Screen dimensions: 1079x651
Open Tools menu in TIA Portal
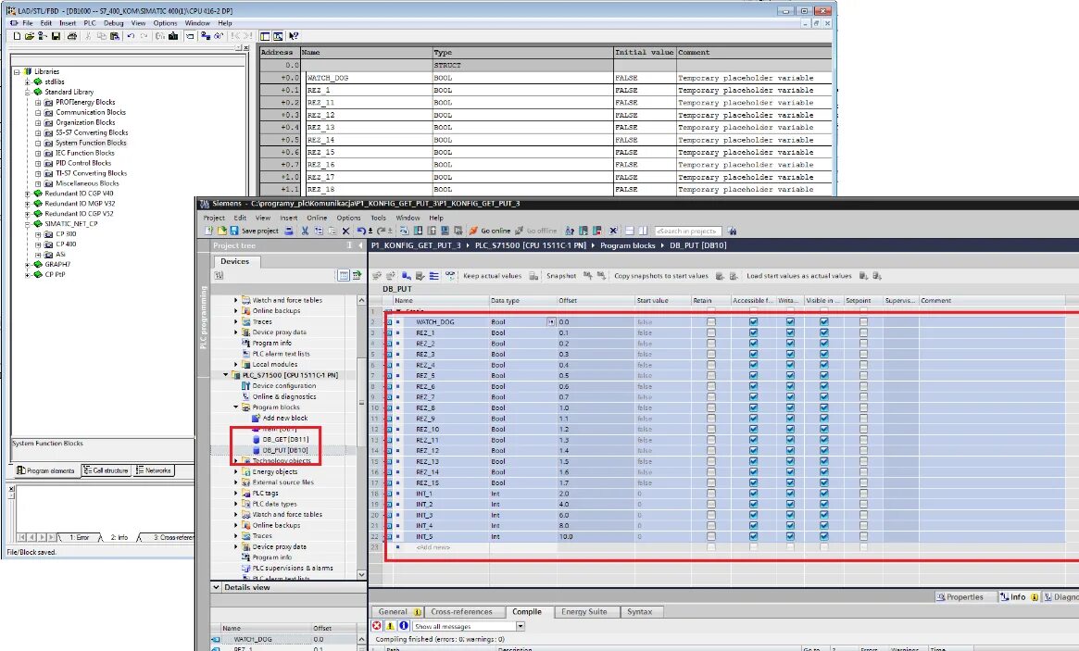tap(379, 218)
